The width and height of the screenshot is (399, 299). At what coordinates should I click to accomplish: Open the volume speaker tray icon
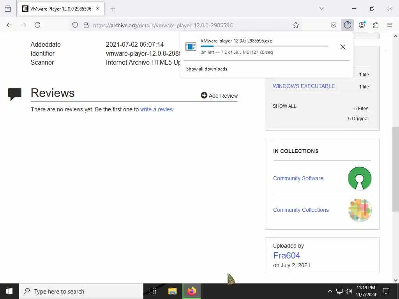(x=349, y=291)
